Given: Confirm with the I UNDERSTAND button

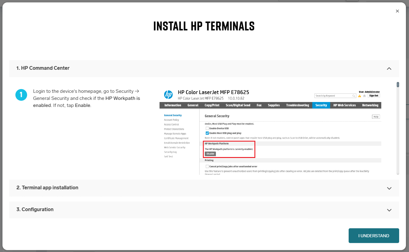Looking at the screenshot, I should point(374,236).
